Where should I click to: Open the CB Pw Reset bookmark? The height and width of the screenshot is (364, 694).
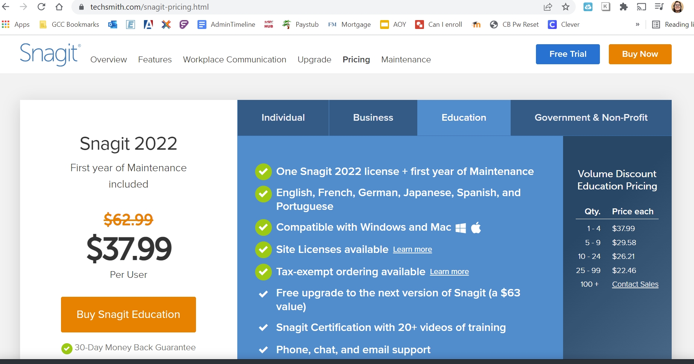point(514,25)
